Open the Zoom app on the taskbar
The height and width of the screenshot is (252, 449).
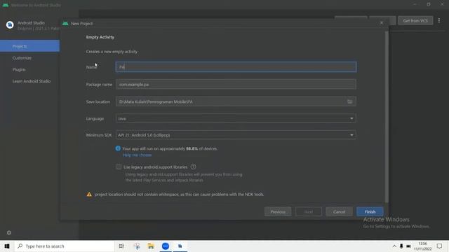(166, 246)
